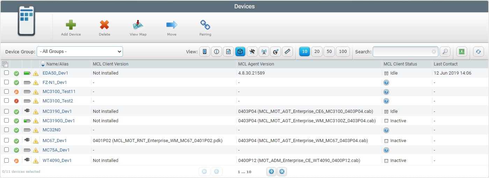The width and height of the screenshot is (489, 178).
Task: Check the FZ-N1_Dev1 checkbox
Action: coord(6,82)
